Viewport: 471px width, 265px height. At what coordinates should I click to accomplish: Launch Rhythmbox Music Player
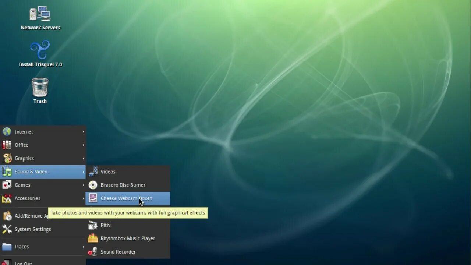(x=128, y=238)
